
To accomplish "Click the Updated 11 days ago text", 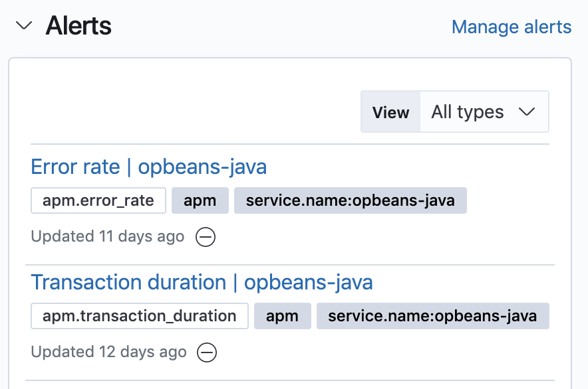I will click(x=107, y=236).
